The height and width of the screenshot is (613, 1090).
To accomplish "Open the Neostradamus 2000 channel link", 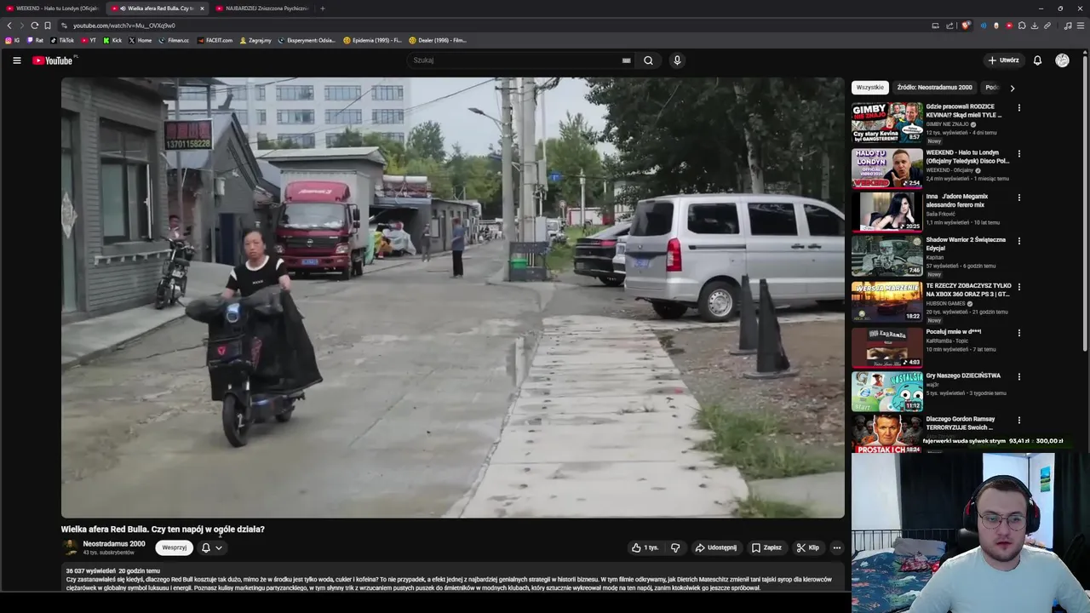I will coord(114,544).
